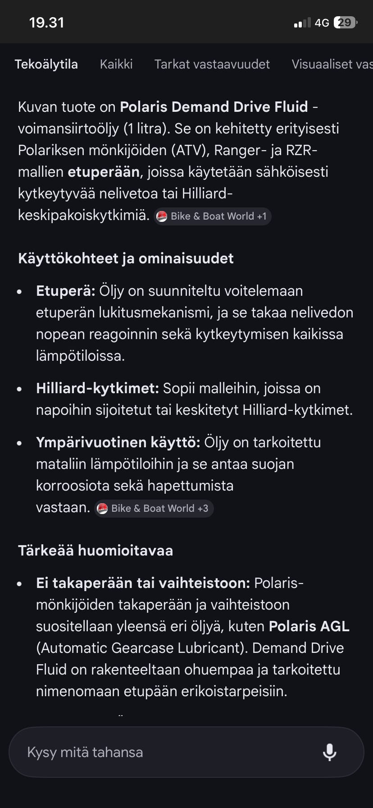Return to the Tekoälytila tab
Image resolution: width=373 pixels, height=808 pixels.
click(x=46, y=64)
